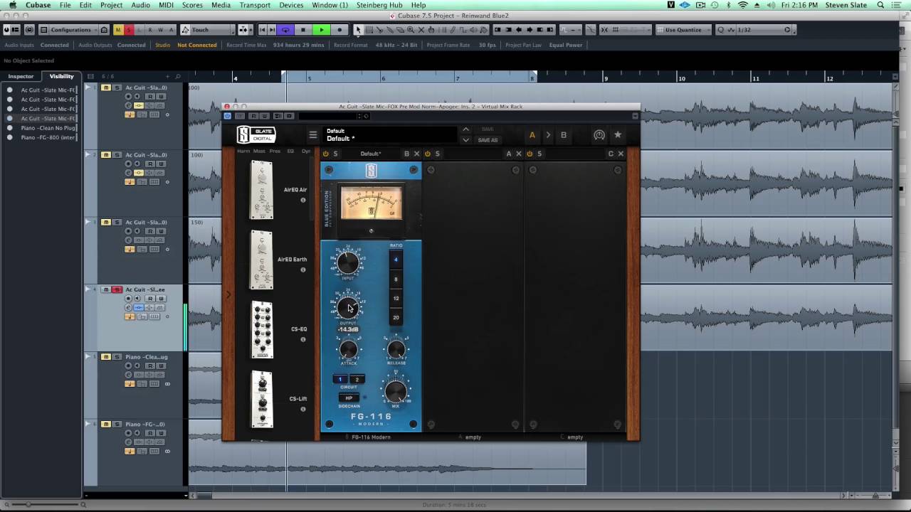The height and width of the screenshot is (512, 911).
Task: Select circuit 2 on the FG-116
Action: coord(357,379)
